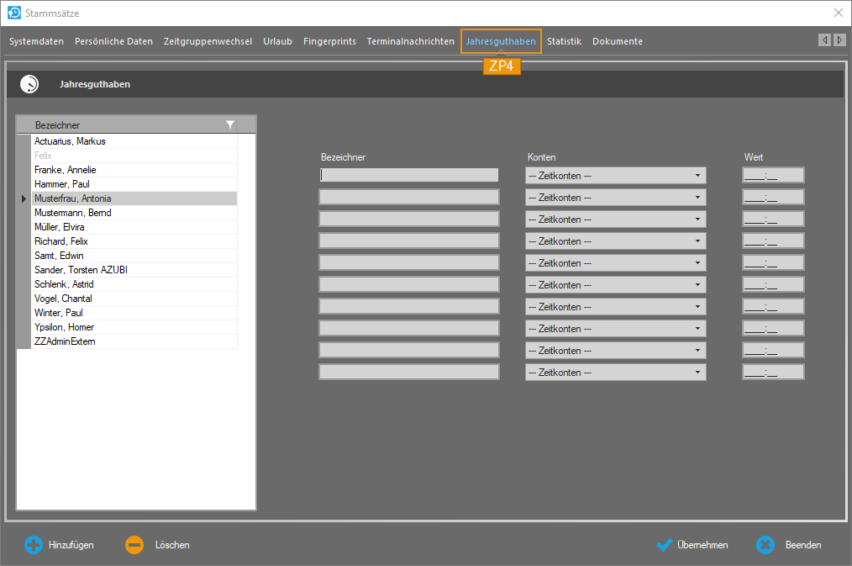Open the Fingerprints tab
852x566 pixels.
(329, 41)
